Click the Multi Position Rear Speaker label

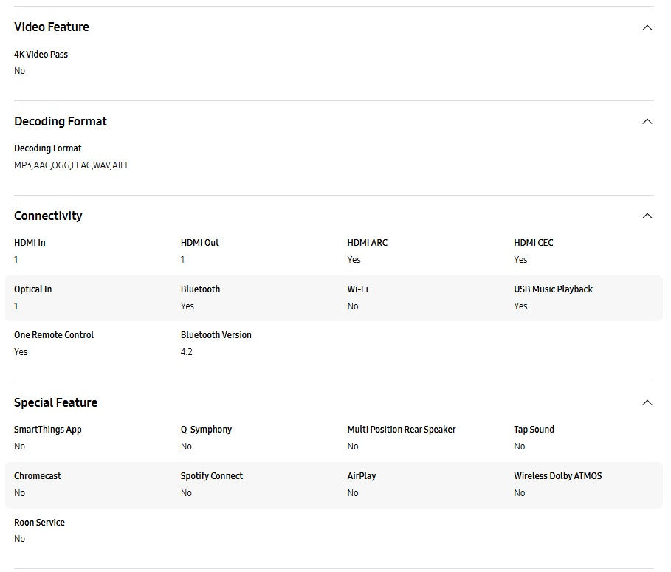pos(401,430)
